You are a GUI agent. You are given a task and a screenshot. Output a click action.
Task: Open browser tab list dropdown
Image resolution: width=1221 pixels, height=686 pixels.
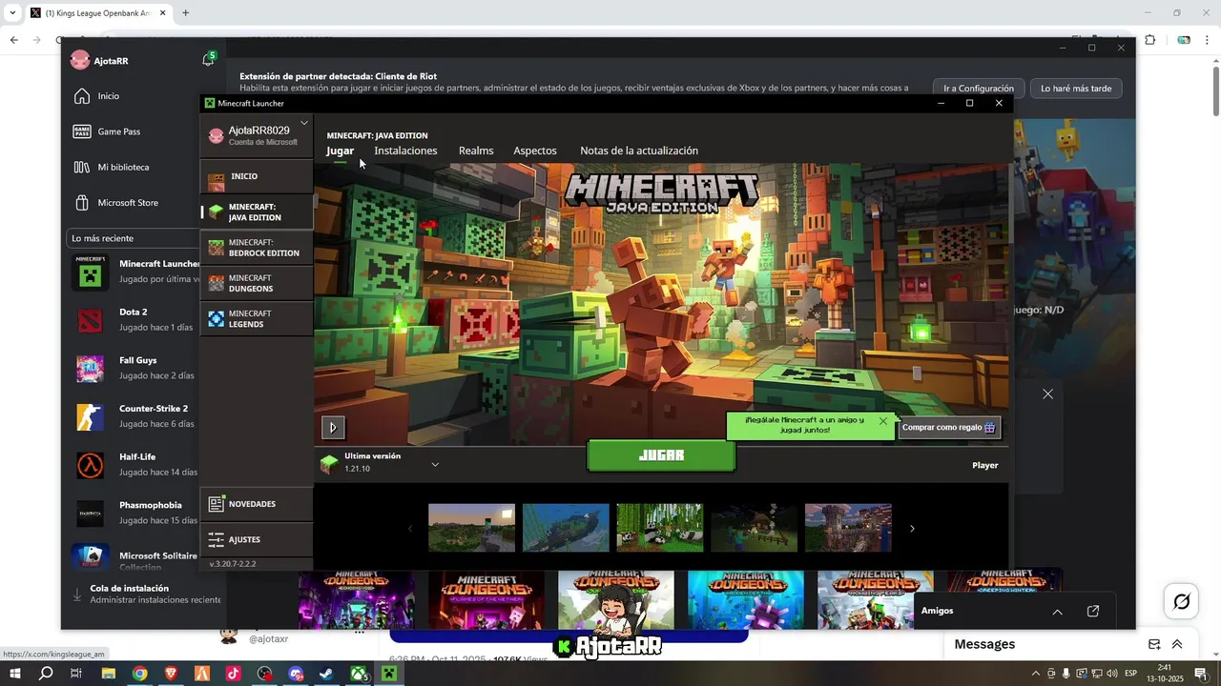[x=12, y=13]
